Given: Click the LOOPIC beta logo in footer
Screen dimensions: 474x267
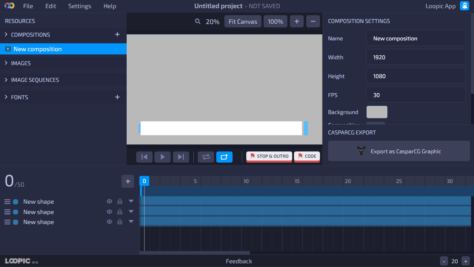Looking at the screenshot, I should [21, 261].
